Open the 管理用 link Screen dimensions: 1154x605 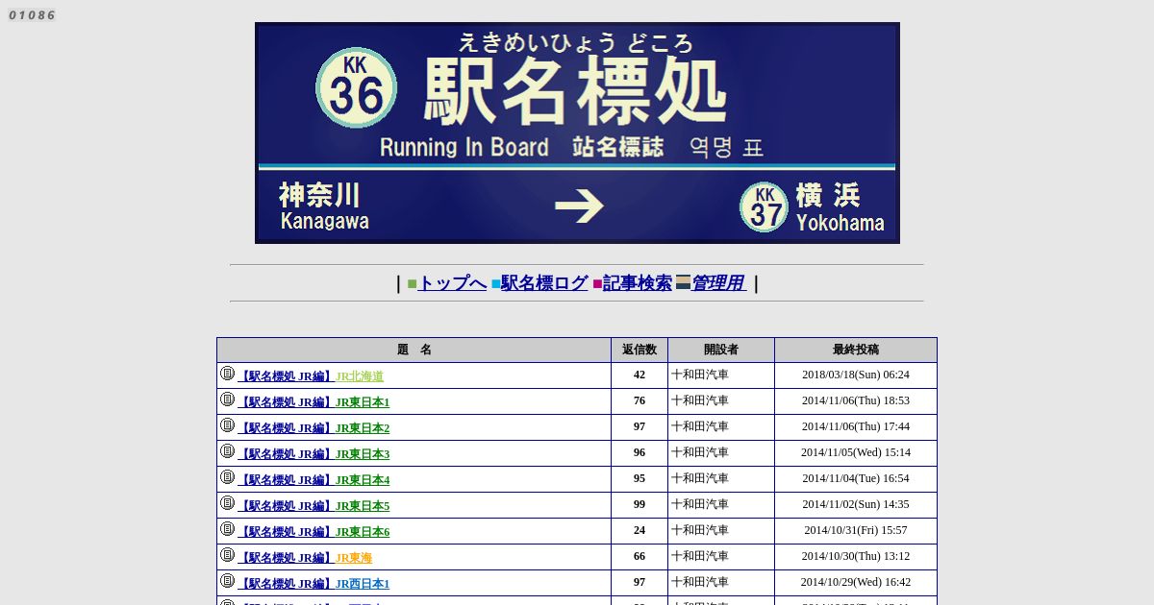tap(719, 282)
